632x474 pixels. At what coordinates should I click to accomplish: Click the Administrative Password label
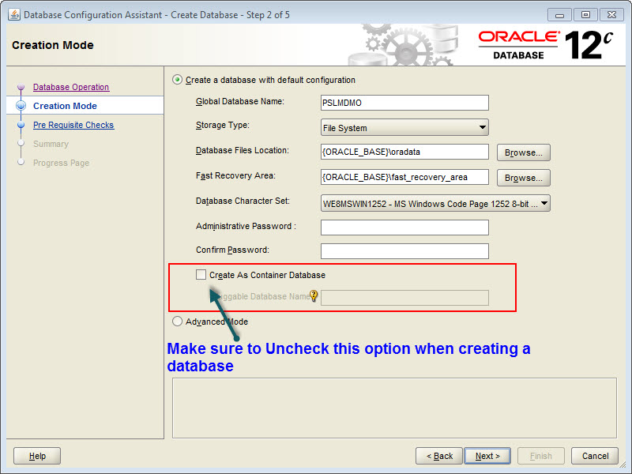(246, 226)
